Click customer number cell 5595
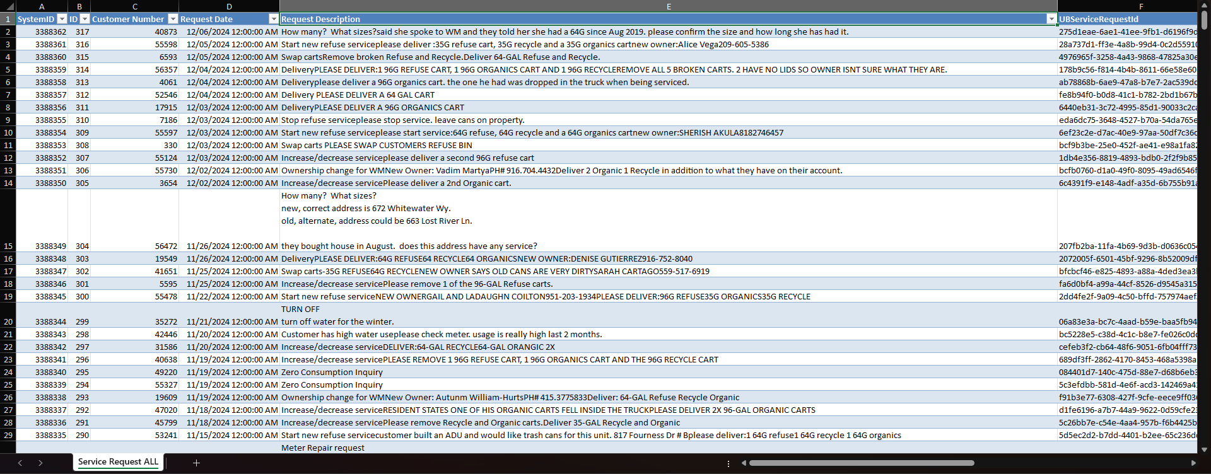The height and width of the screenshot is (474, 1211). pos(135,284)
